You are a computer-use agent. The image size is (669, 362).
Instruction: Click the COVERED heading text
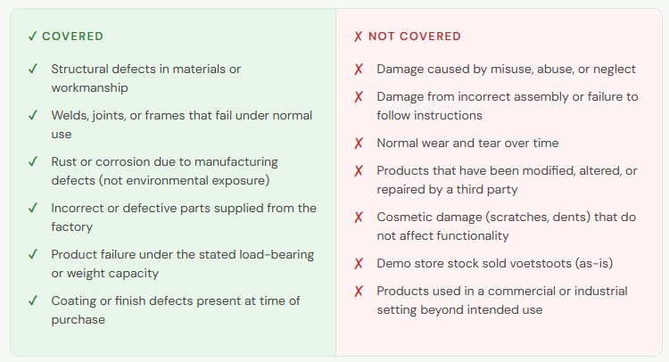(73, 37)
